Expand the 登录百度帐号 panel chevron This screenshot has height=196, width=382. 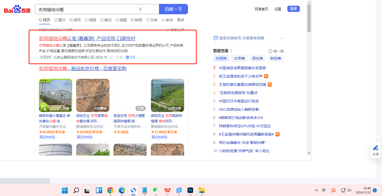click(282, 38)
